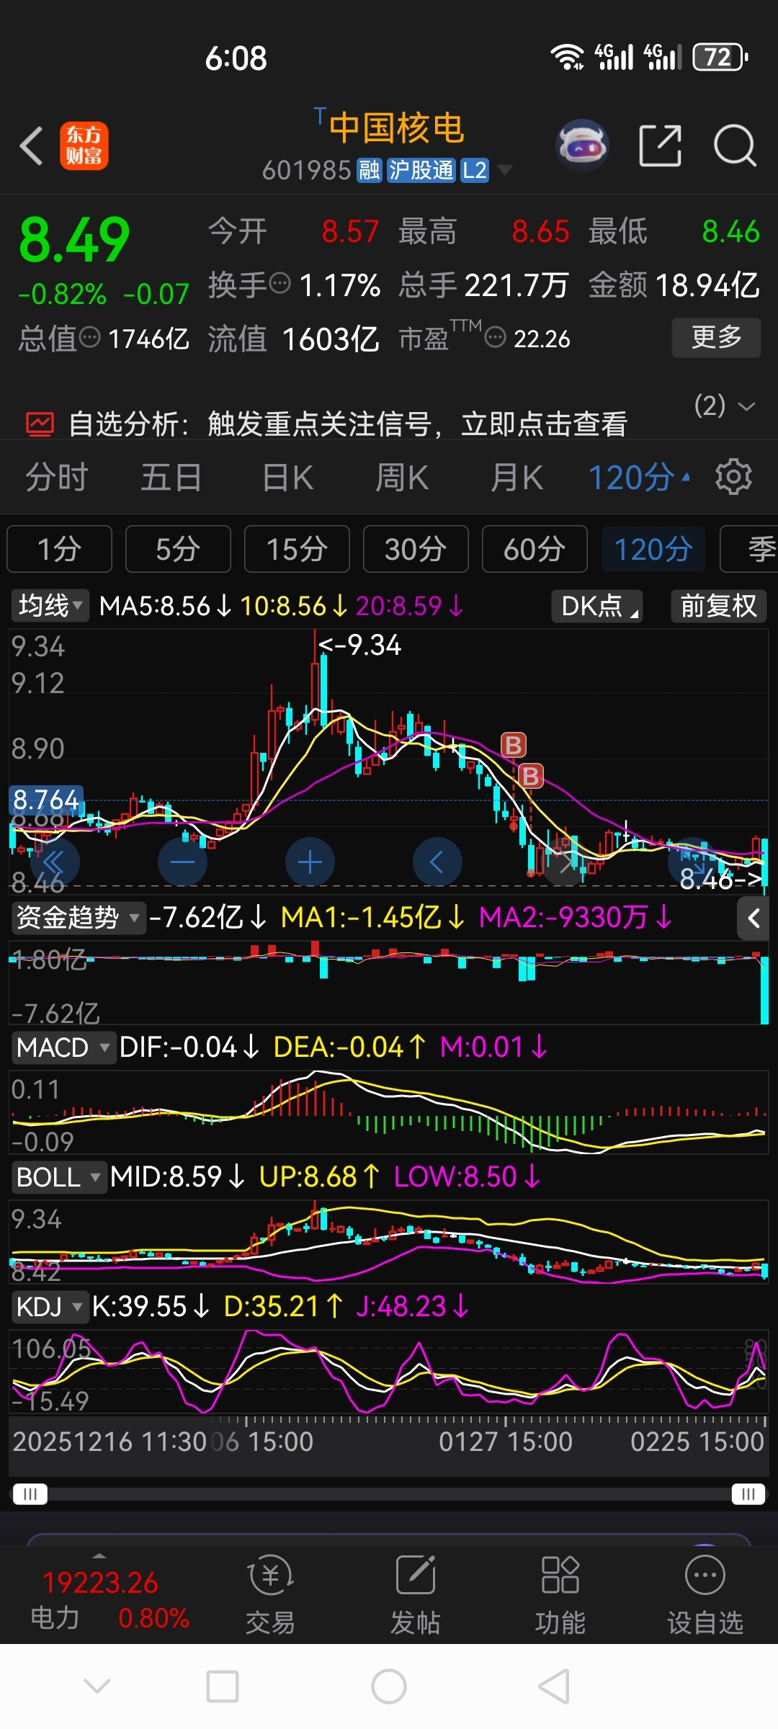778x1729 pixels.
Task: Tap info icon beside 换手
Action: [280, 284]
